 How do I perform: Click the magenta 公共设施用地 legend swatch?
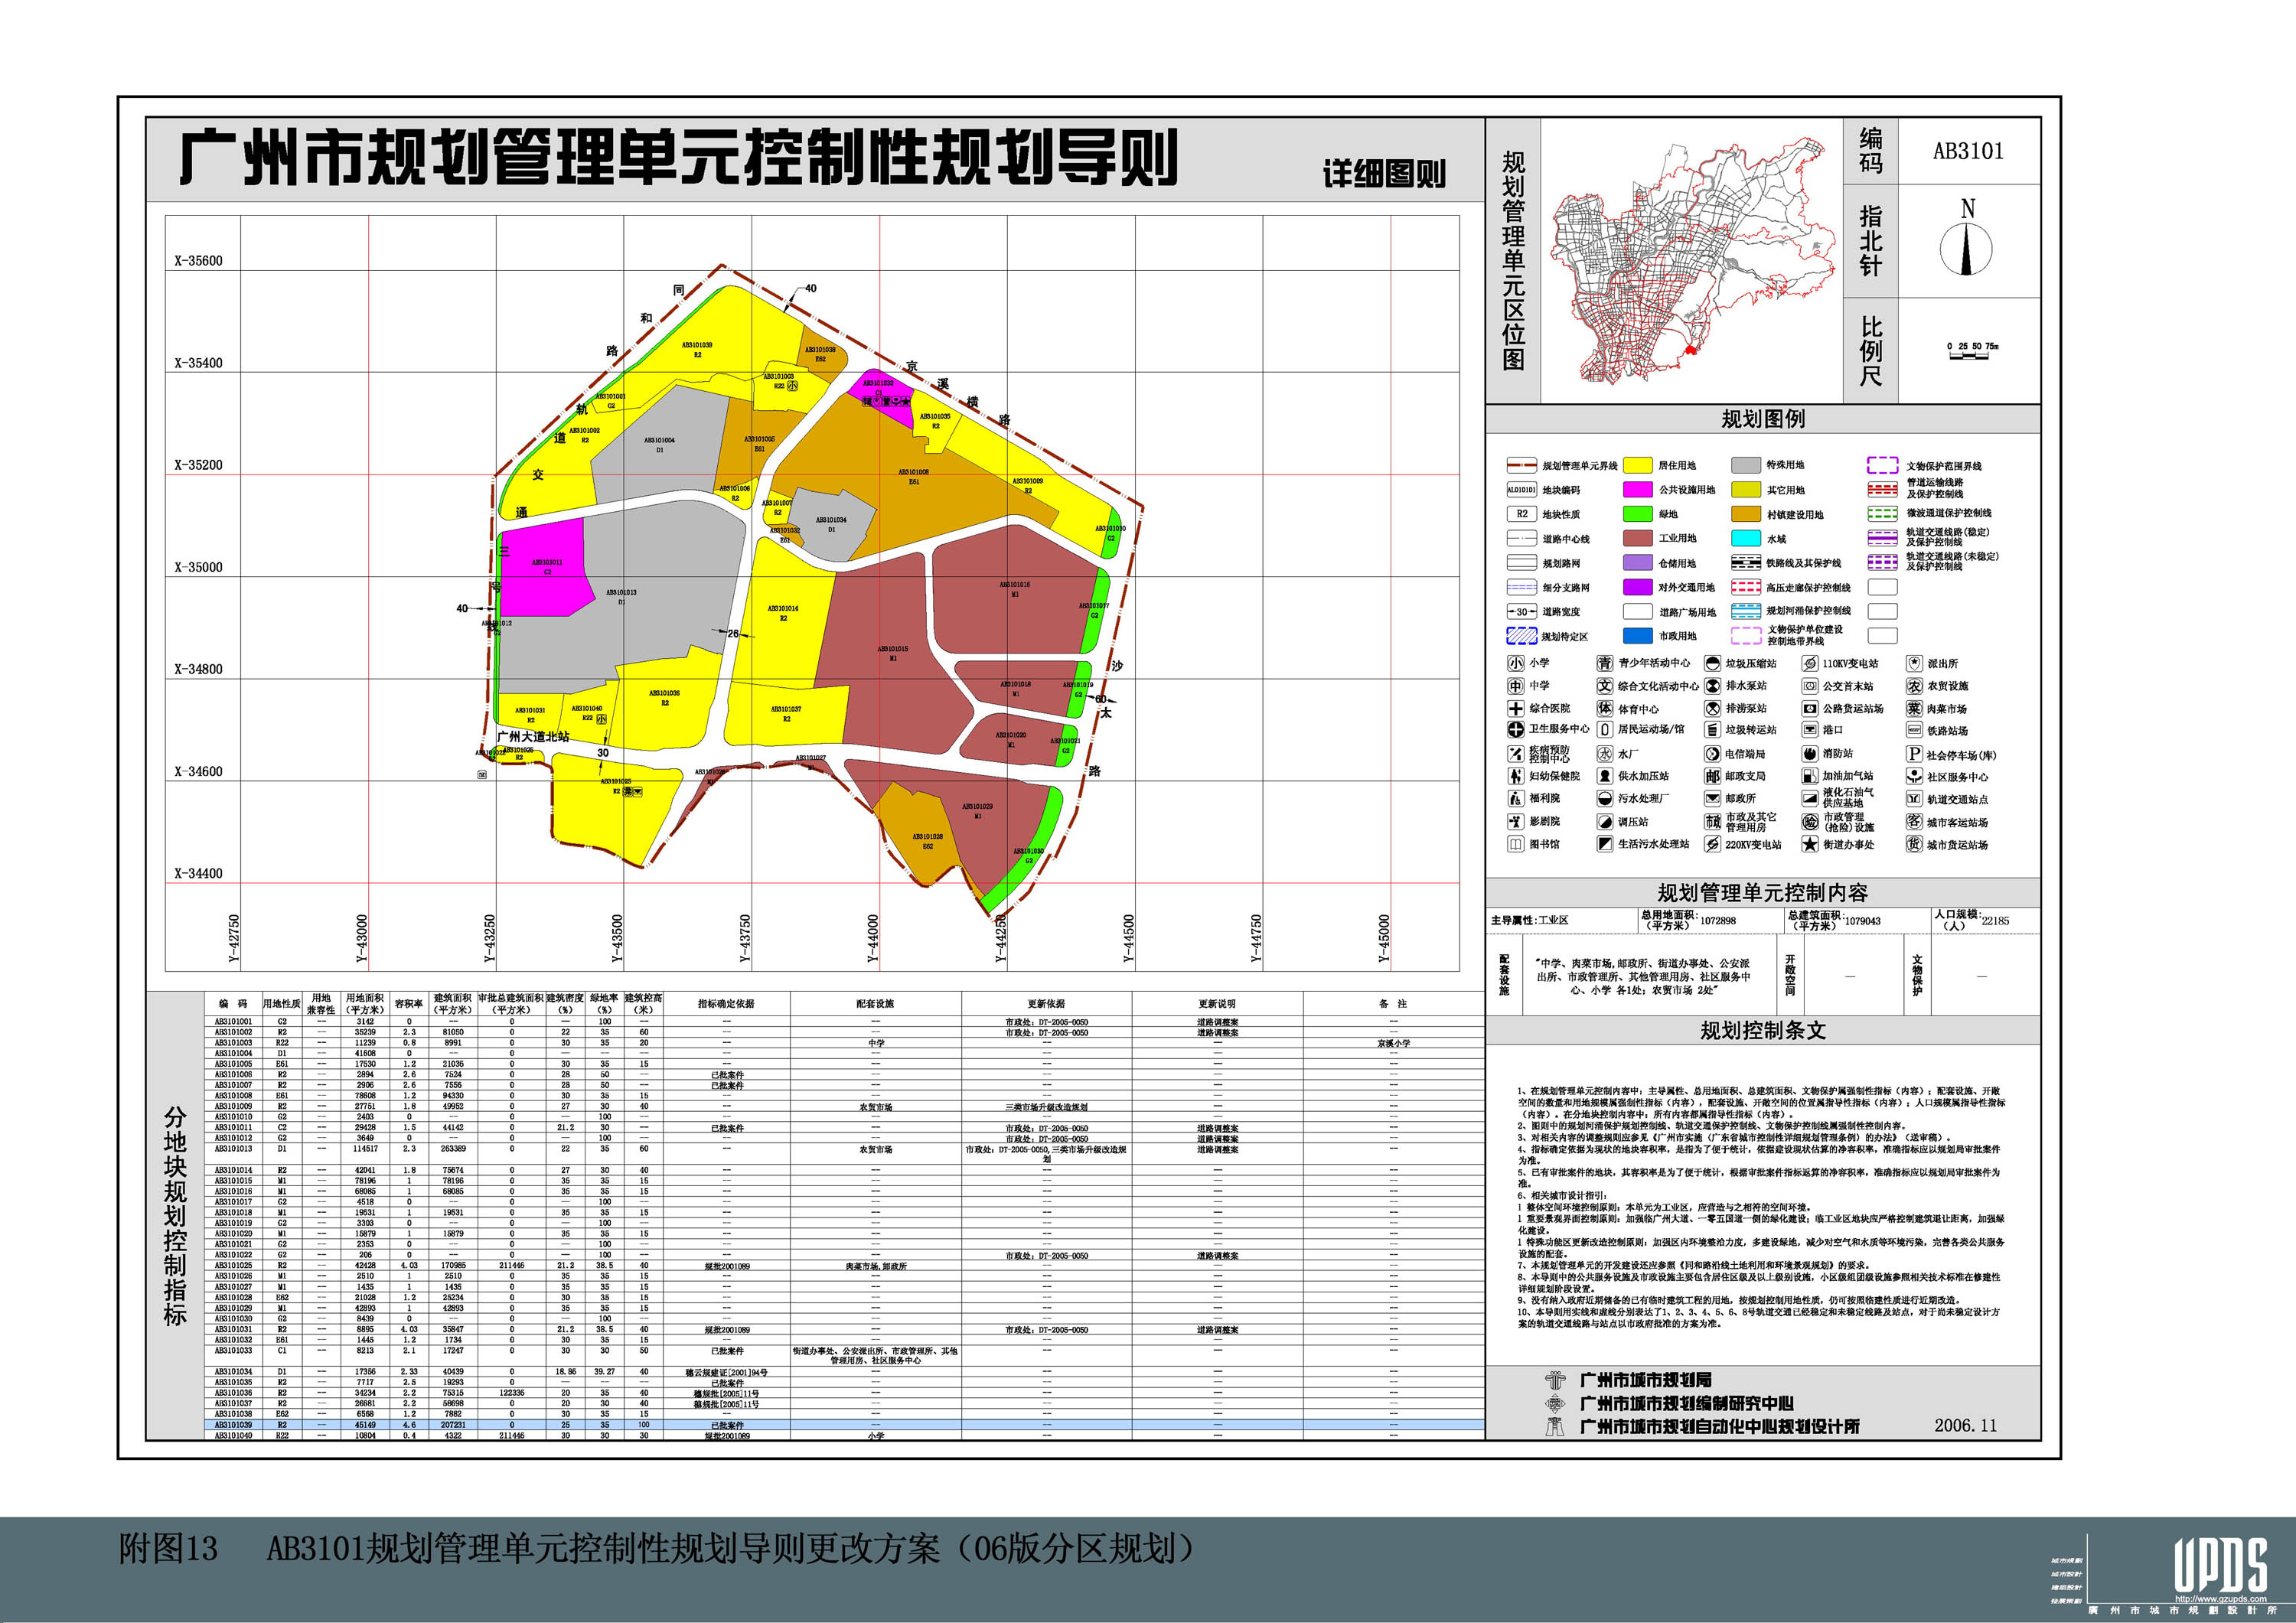tap(1637, 489)
